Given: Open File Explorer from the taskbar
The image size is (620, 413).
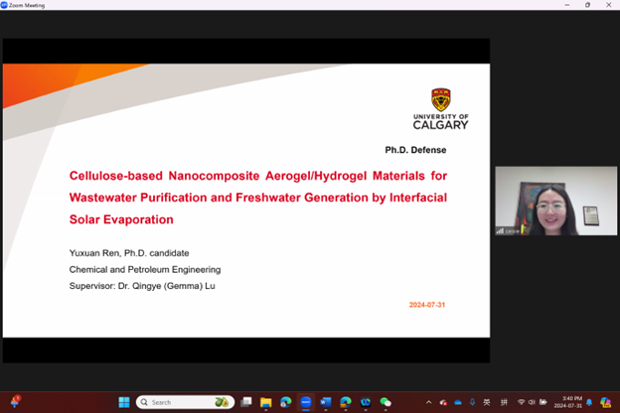Looking at the screenshot, I should (266, 402).
